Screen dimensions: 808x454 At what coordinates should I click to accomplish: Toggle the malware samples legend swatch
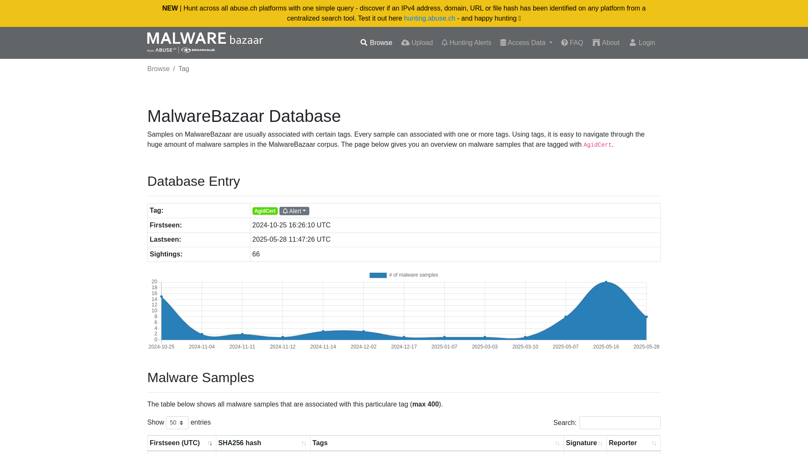[x=378, y=275]
